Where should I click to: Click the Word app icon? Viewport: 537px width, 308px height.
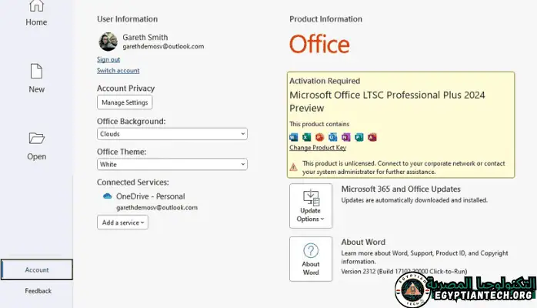(x=293, y=137)
